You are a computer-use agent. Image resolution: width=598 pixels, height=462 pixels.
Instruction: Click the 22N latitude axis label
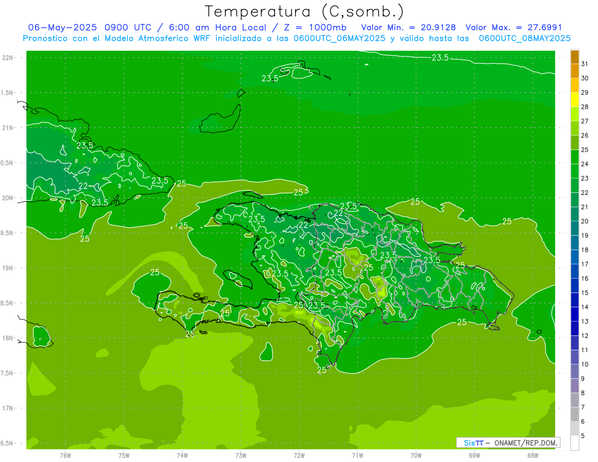8,58
